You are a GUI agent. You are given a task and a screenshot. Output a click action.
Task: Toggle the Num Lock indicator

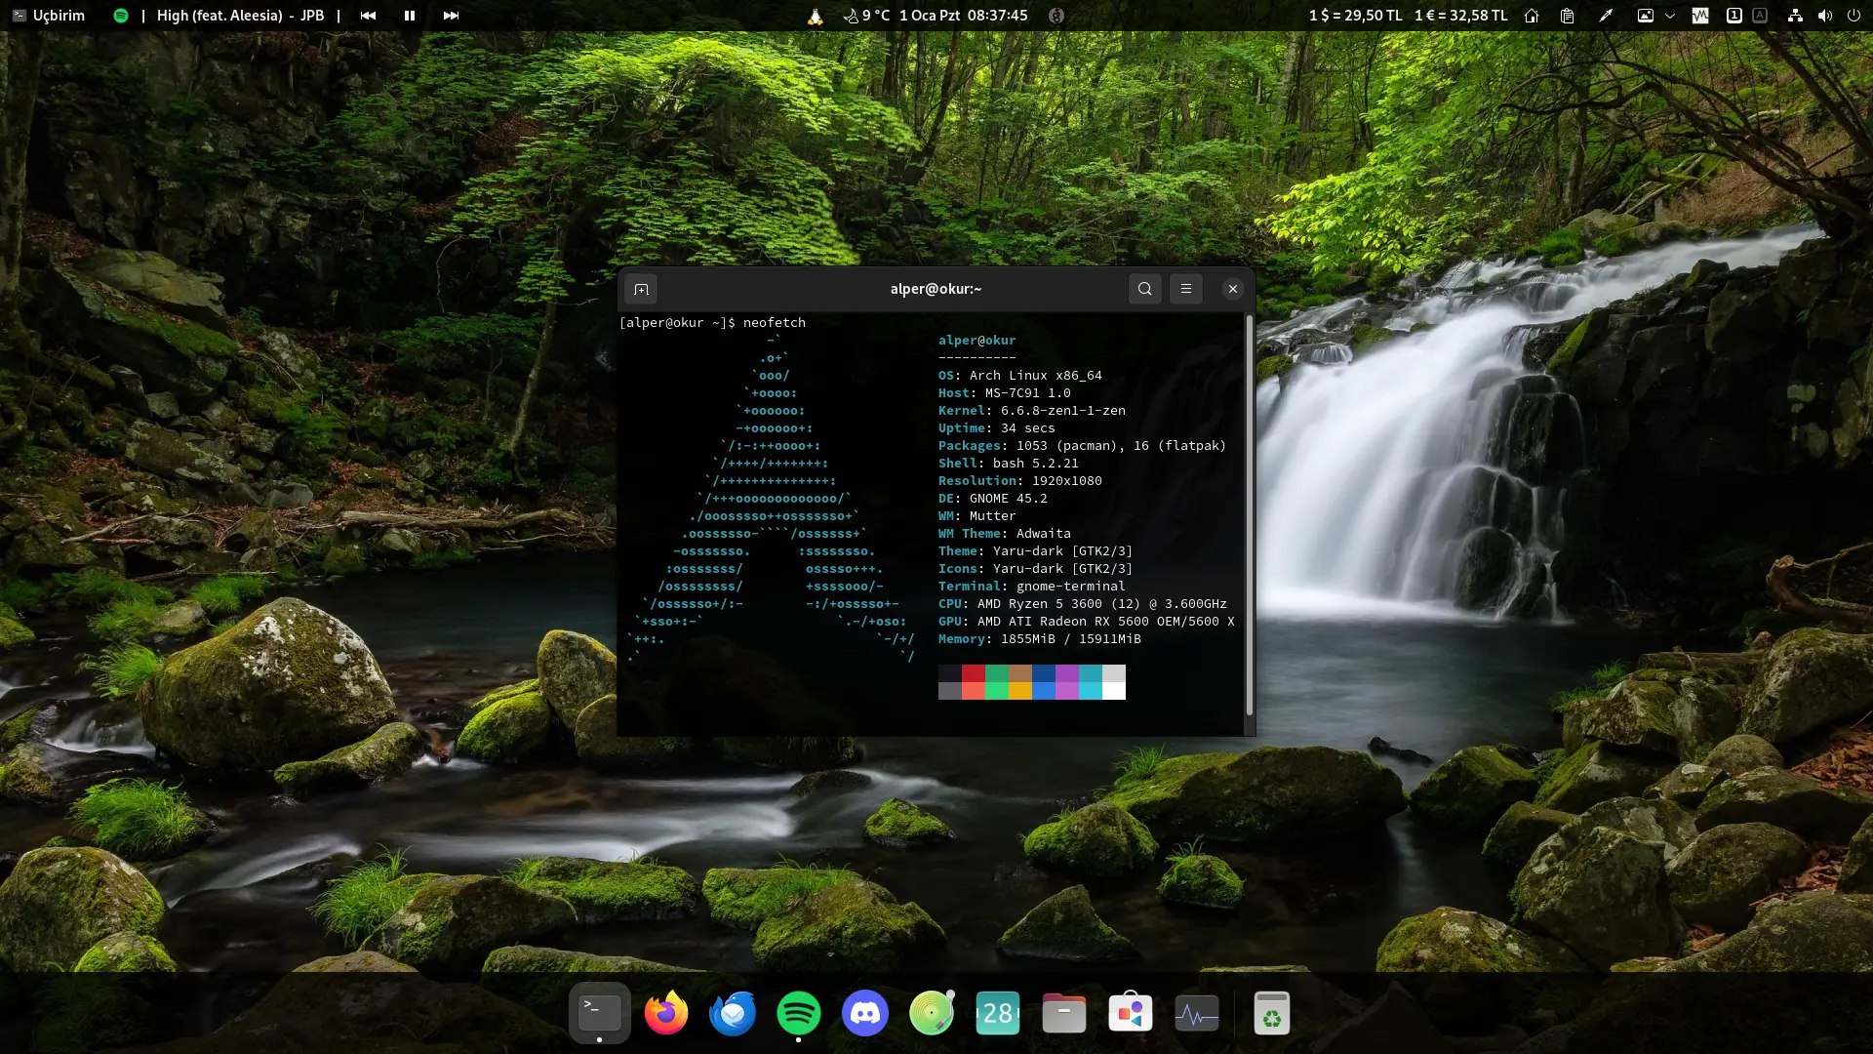(x=1734, y=16)
